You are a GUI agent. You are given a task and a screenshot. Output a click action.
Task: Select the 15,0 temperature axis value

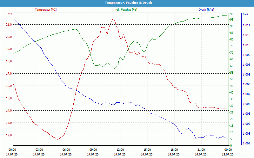(x=9, y=98)
